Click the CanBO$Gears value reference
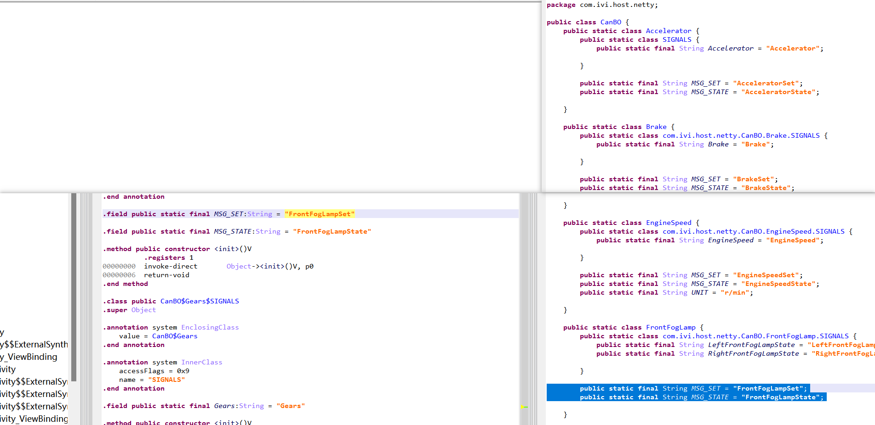This screenshot has height=425, width=875. click(x=175, y=336)
